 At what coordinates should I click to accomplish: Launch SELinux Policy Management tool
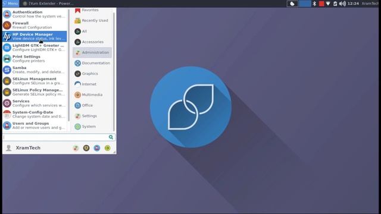(x=35, y=92)
